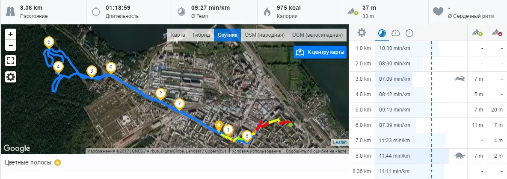Choose OSM (народная) map layer
Screen dimensions: 507x179
tap(264, 35)
